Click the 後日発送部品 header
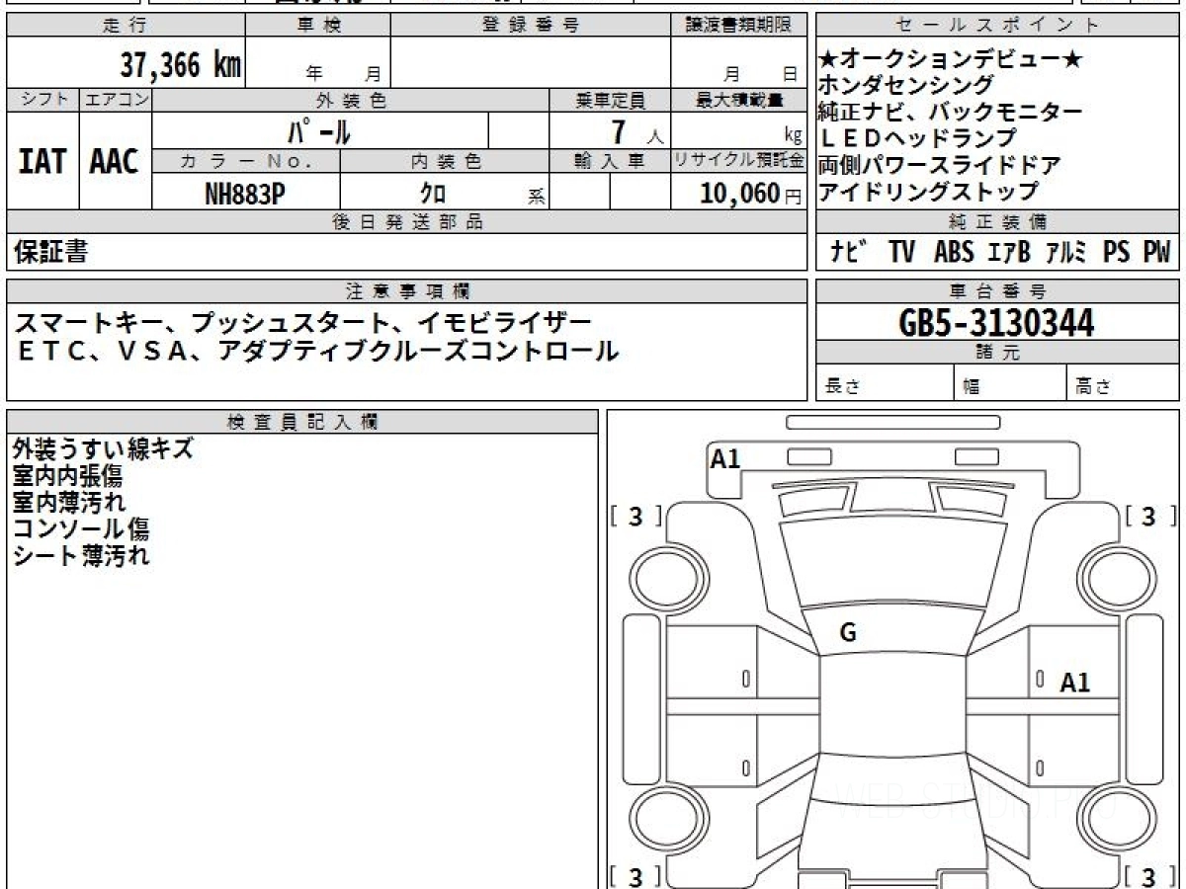1186x889 pixels. pyautogui.click(x=406, y=222)
